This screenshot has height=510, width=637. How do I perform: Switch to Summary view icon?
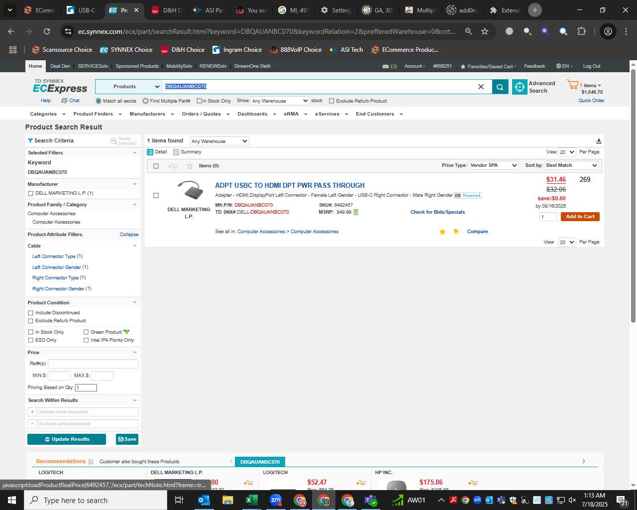[176, 152]
